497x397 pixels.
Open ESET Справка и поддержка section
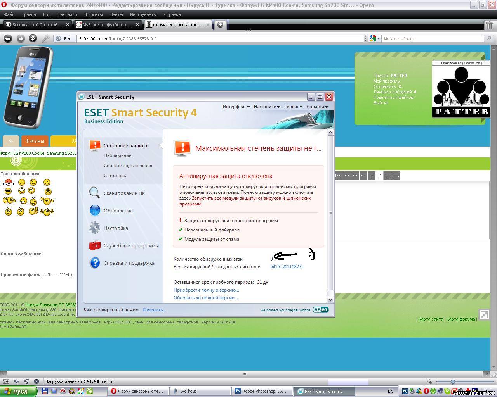click(x=122, y=263)
